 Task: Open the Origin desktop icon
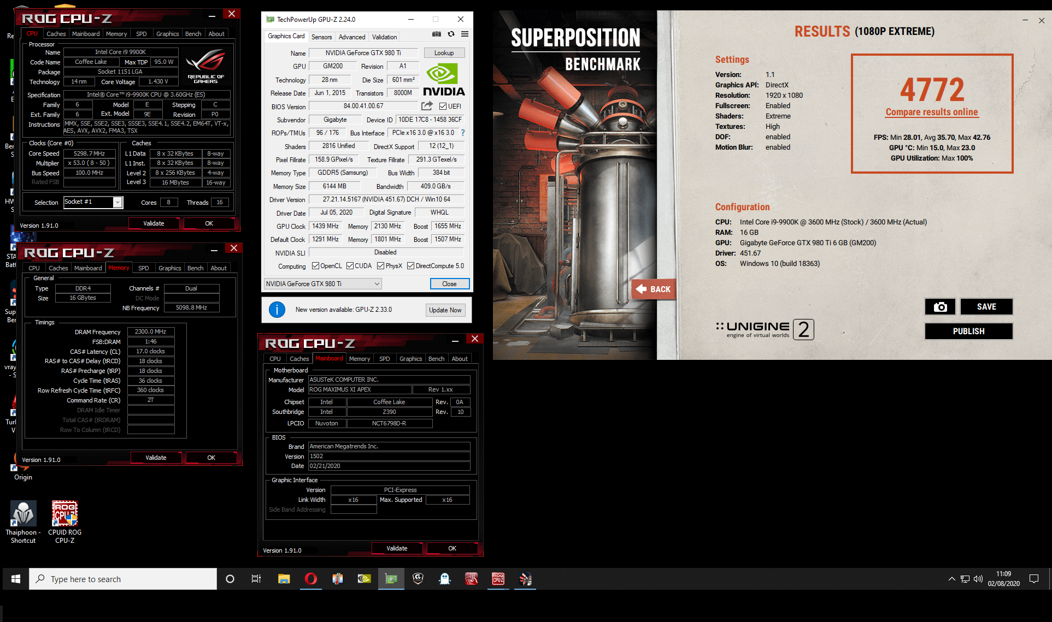23,471
